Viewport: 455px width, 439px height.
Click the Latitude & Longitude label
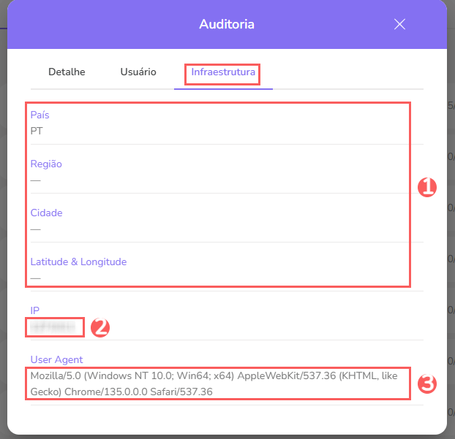pos(79,262)
